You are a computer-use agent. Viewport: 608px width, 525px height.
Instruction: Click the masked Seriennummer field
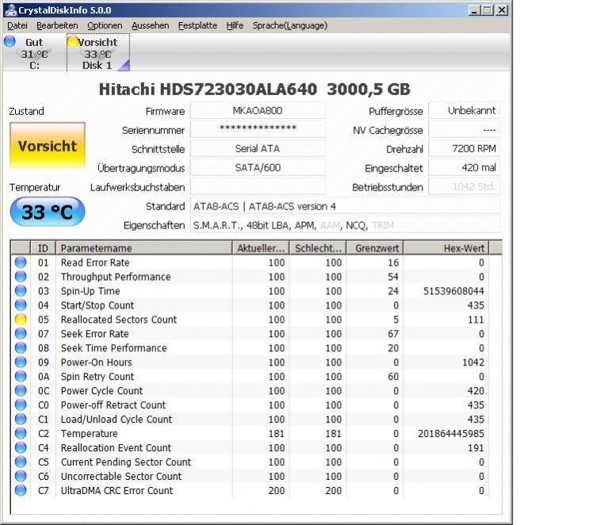(x=258, y=129)
